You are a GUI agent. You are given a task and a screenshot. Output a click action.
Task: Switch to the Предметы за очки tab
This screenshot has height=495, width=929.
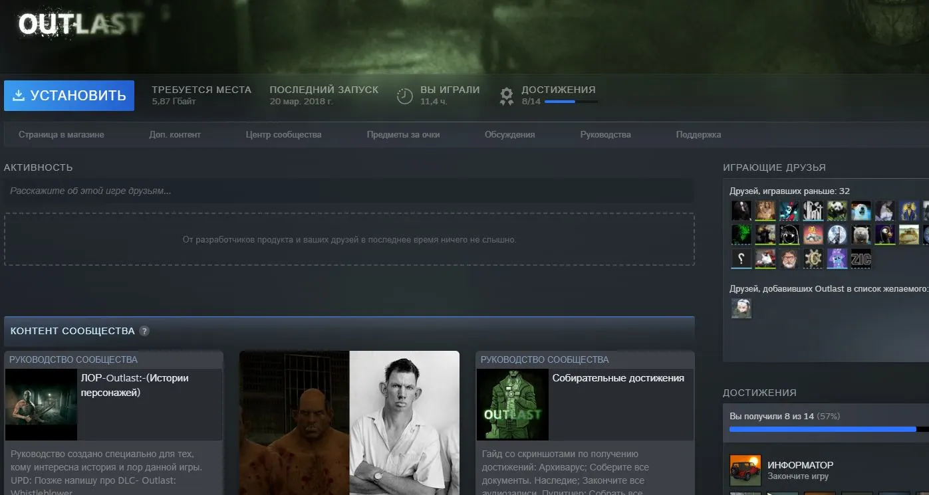(403, 134)
